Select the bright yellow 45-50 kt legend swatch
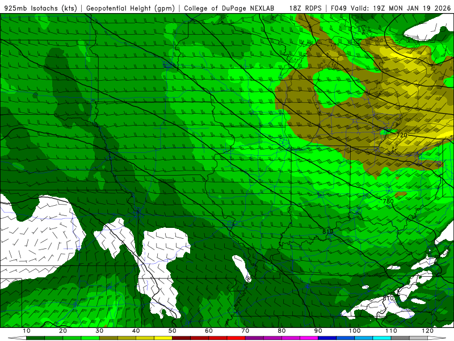Image resolution: width=454 pixels, height=341 pixels. point(163,338)
